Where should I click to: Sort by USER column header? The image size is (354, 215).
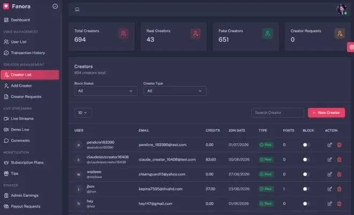pyautogui.click(x=79, y=130)
